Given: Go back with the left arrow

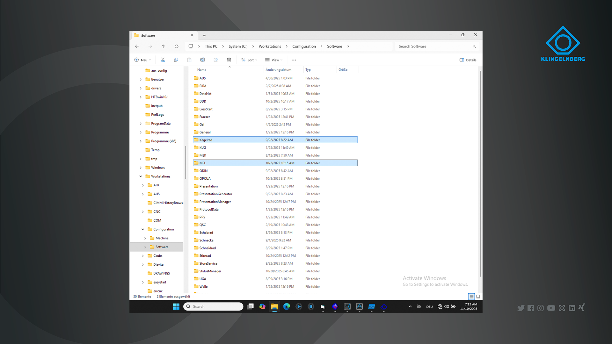Looking at the screenshot, I should pos(137,46).
